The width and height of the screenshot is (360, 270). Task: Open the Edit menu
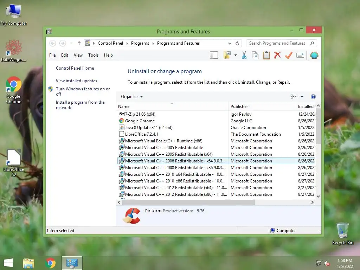tap(65, 55)
